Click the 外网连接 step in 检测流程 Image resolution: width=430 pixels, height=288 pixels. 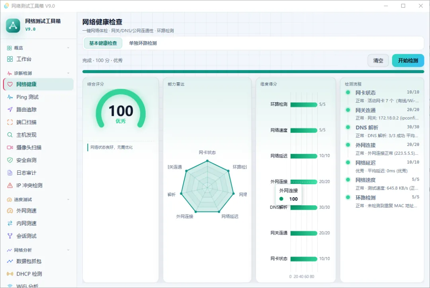pyautogui.click(x=383, y=149)
